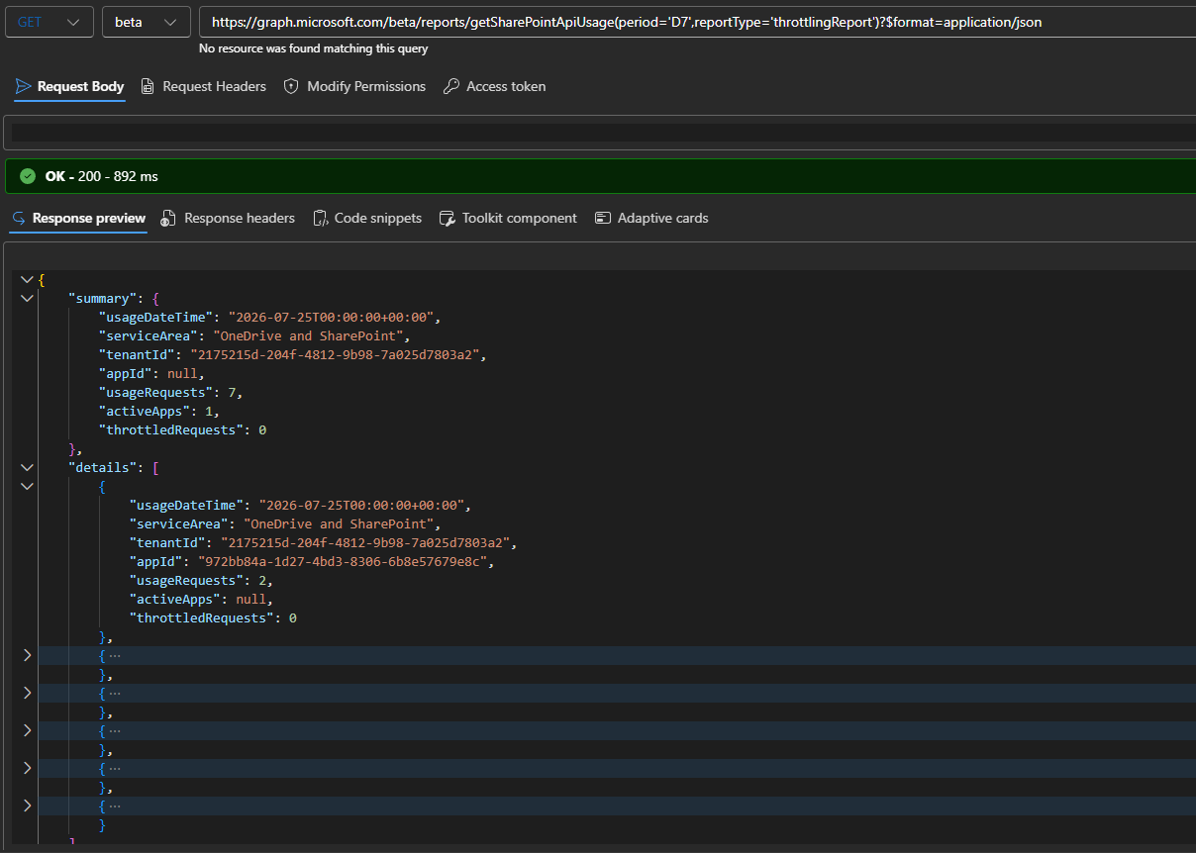Collapse the first details object
This screenshot has width=1196, height=853.
coord(27,486)
